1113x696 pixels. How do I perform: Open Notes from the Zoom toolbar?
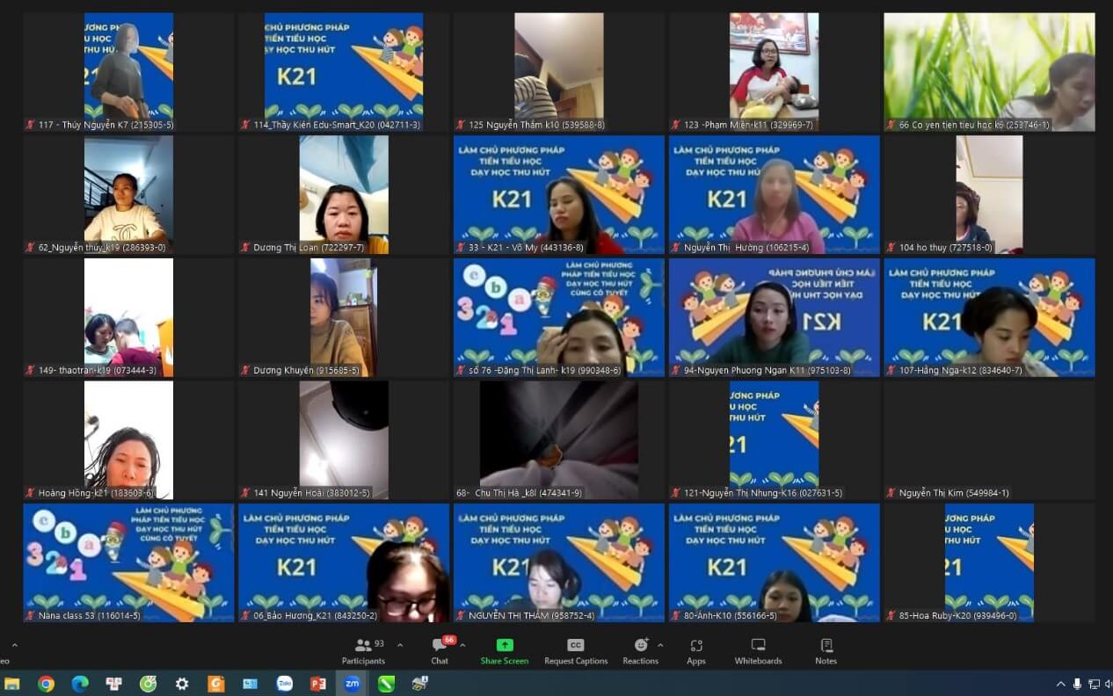point(826,651)
